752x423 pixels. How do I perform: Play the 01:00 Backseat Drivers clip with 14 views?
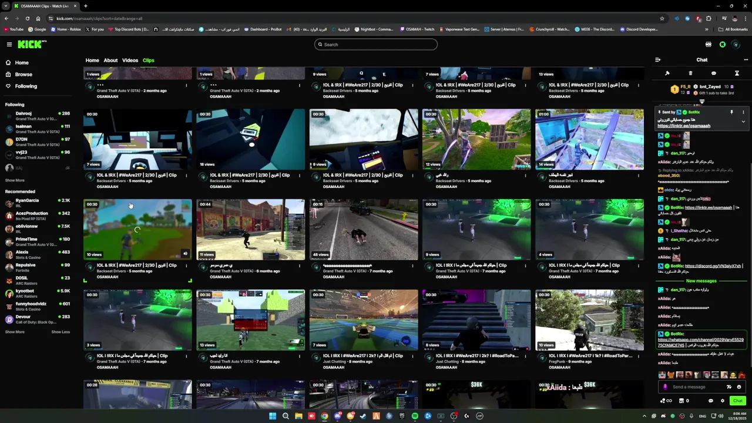click(589, 139)
